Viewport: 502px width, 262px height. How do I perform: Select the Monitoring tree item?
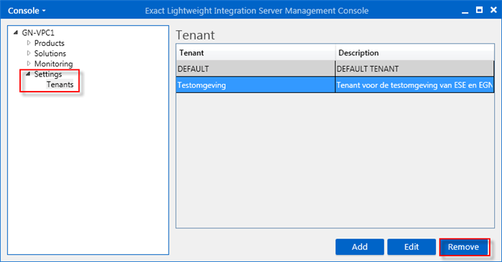click(x=54, y=64)
